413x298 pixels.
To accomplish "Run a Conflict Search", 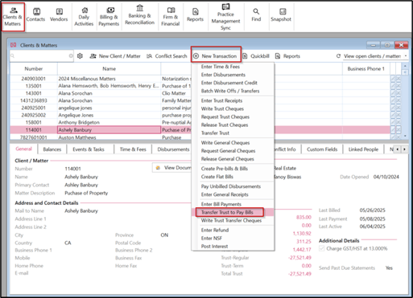I will pos(167,56).
